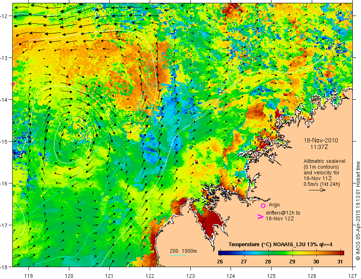Click the 'and velocity for' legend text

tap(321, 173)
